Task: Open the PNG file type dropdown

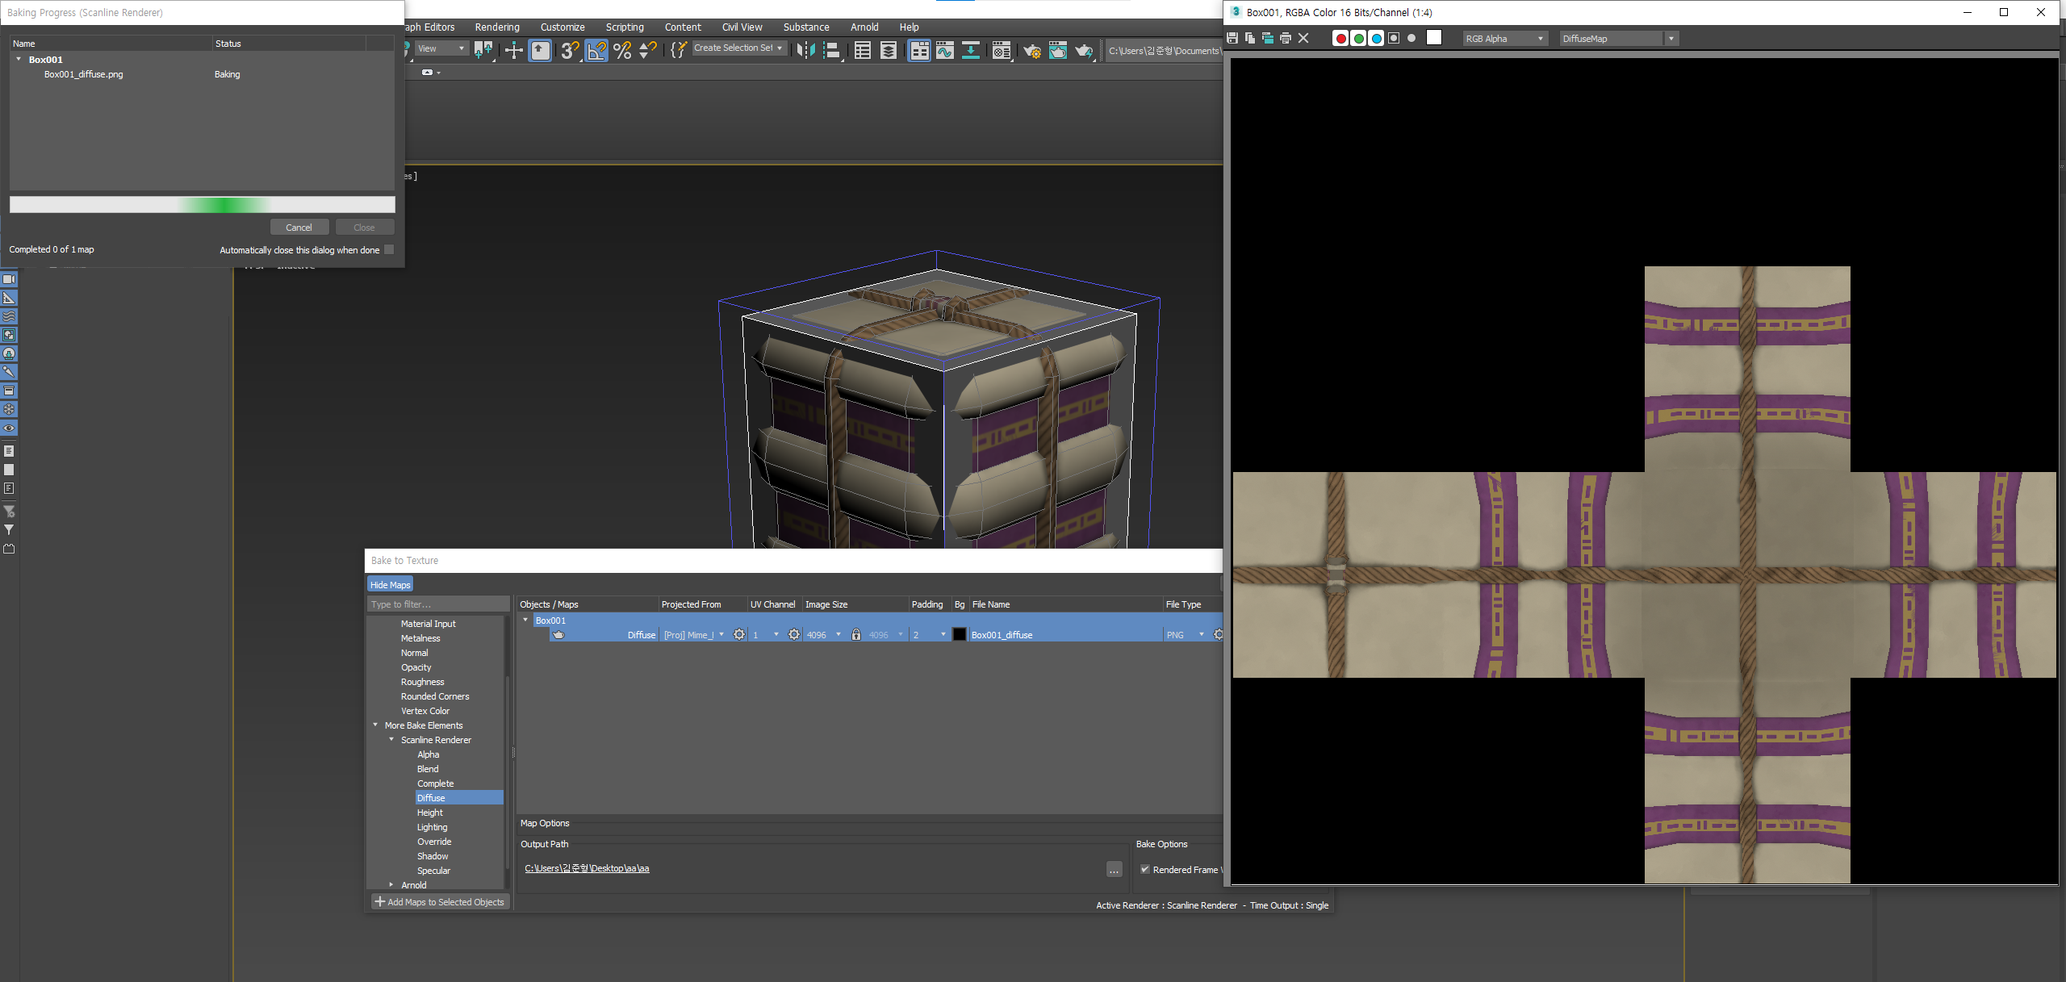Action: tap(1185, 635)
